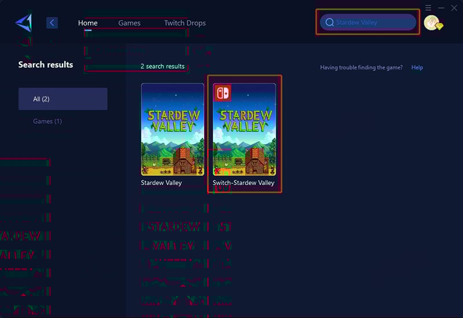The image size is (463, 318).
Task: Click the Search results heading
Action: click(x=46, y=65)
